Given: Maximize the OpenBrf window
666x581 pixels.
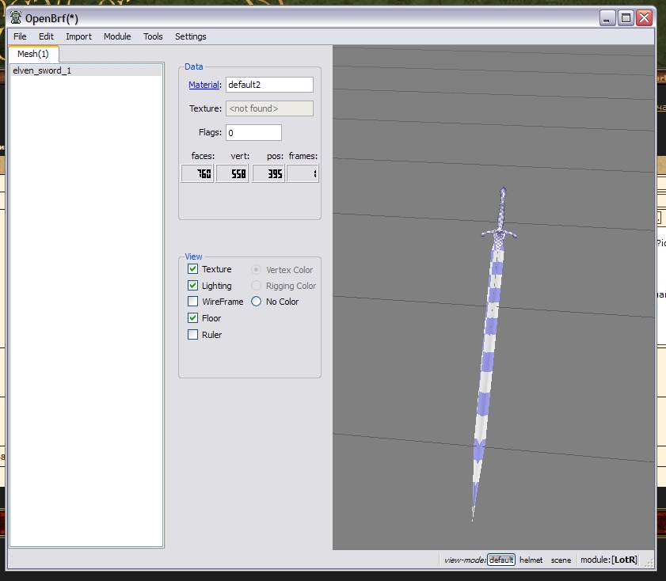Looking at the screenshot, I should 626,18.
